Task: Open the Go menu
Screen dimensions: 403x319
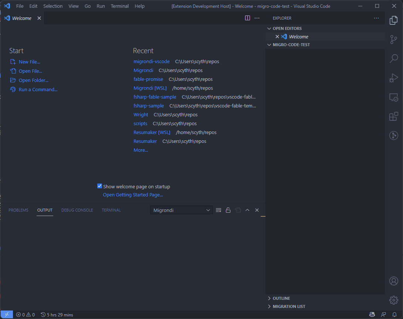Action: tap(87, 6)
